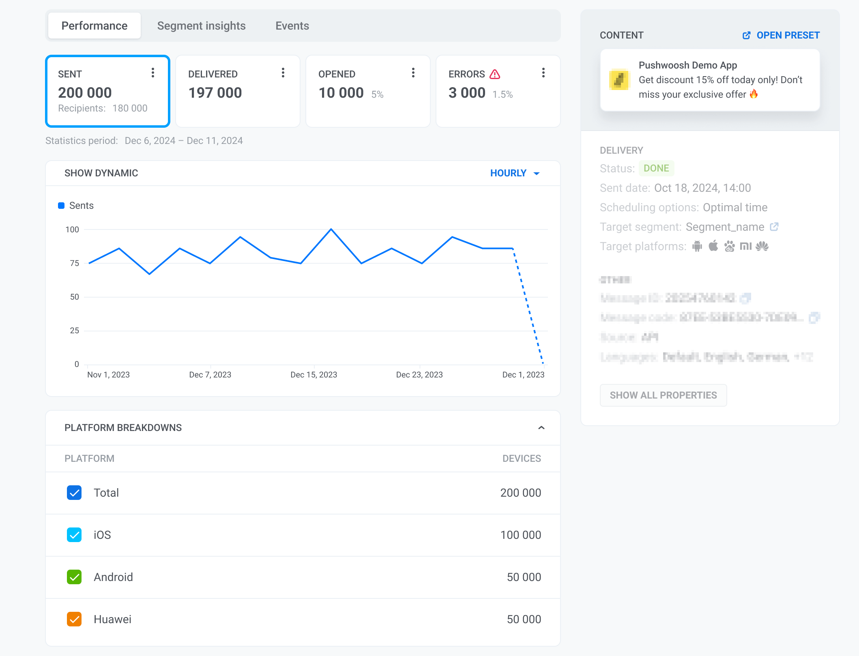Click the Pushwoosh Demo App message preview
Image resolution: width=859 pixels, height=656 pixels.
pyautogui.click(x=709, y=80)
